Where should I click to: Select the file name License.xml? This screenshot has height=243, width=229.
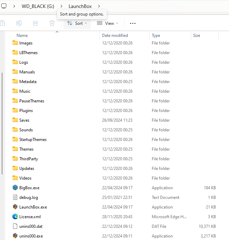pyautogui.click(x=30, y=217)
